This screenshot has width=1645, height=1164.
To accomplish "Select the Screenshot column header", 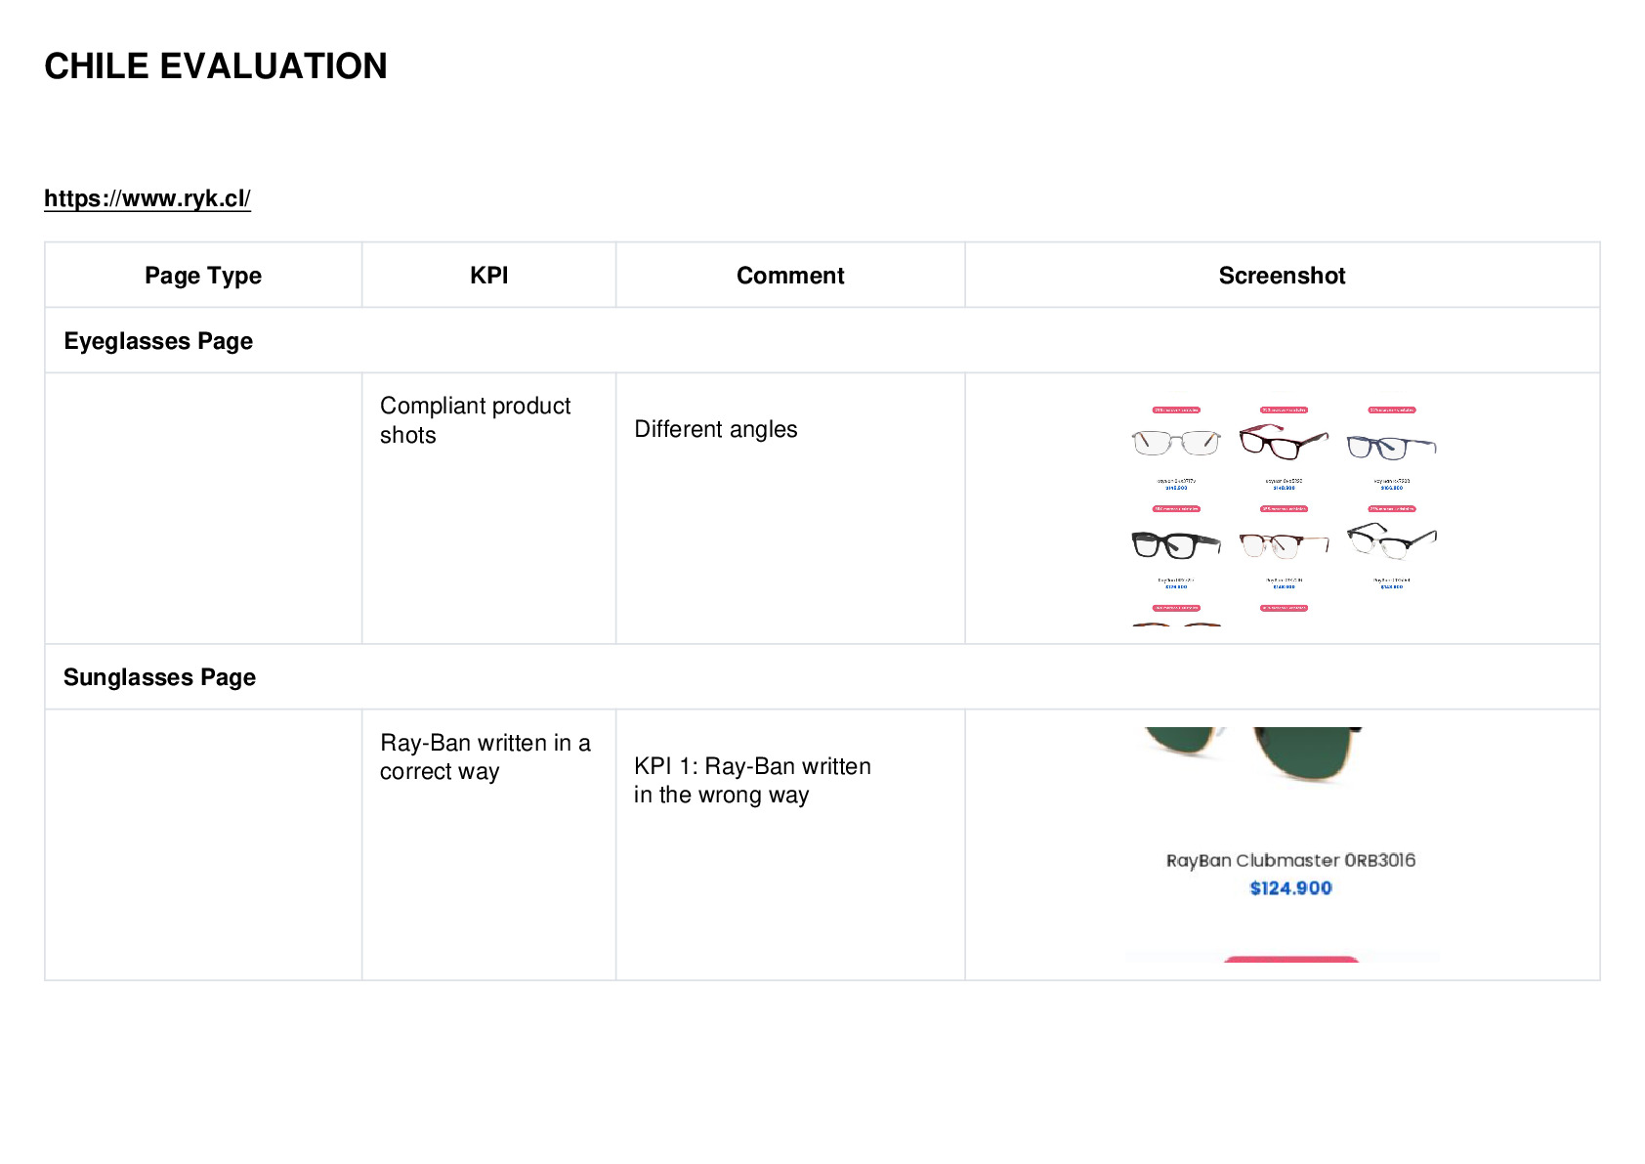I will pos(1282,276).
